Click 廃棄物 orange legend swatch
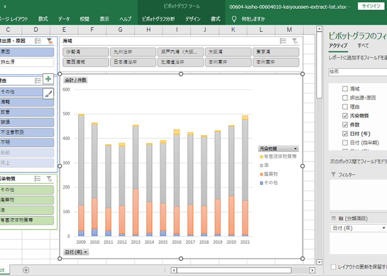The width and height of the screenshot is (387, 276). [261, 174]
